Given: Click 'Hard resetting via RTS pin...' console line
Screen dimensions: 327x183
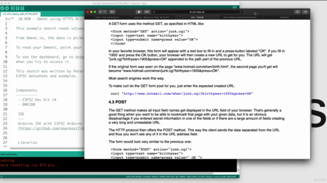Looking at the screenshot, I should [30, 165].
